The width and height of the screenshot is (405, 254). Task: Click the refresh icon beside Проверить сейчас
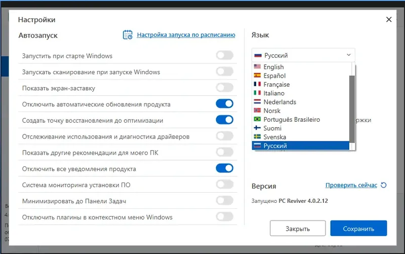click(x=384, y=185)
